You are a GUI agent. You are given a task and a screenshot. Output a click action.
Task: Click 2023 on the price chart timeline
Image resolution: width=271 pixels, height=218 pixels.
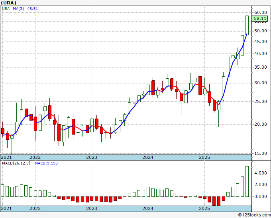(x=92, y=157)
